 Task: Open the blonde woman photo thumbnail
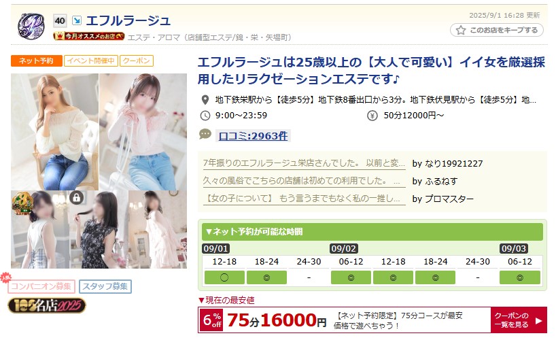tap(54, 132)
